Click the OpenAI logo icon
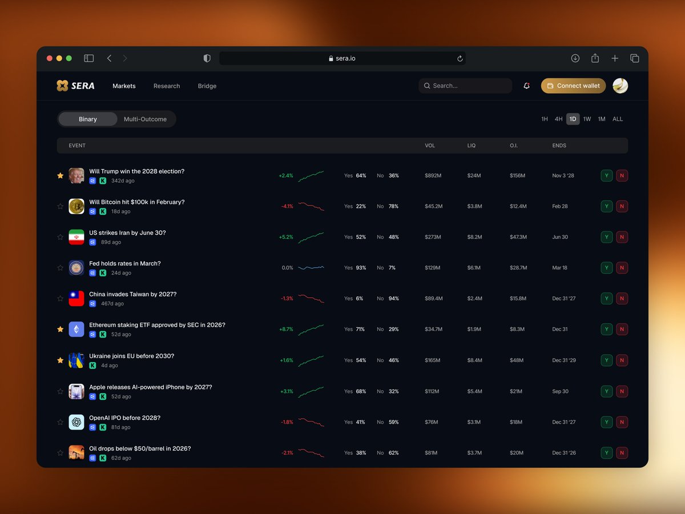 click(x=76, y=422)
